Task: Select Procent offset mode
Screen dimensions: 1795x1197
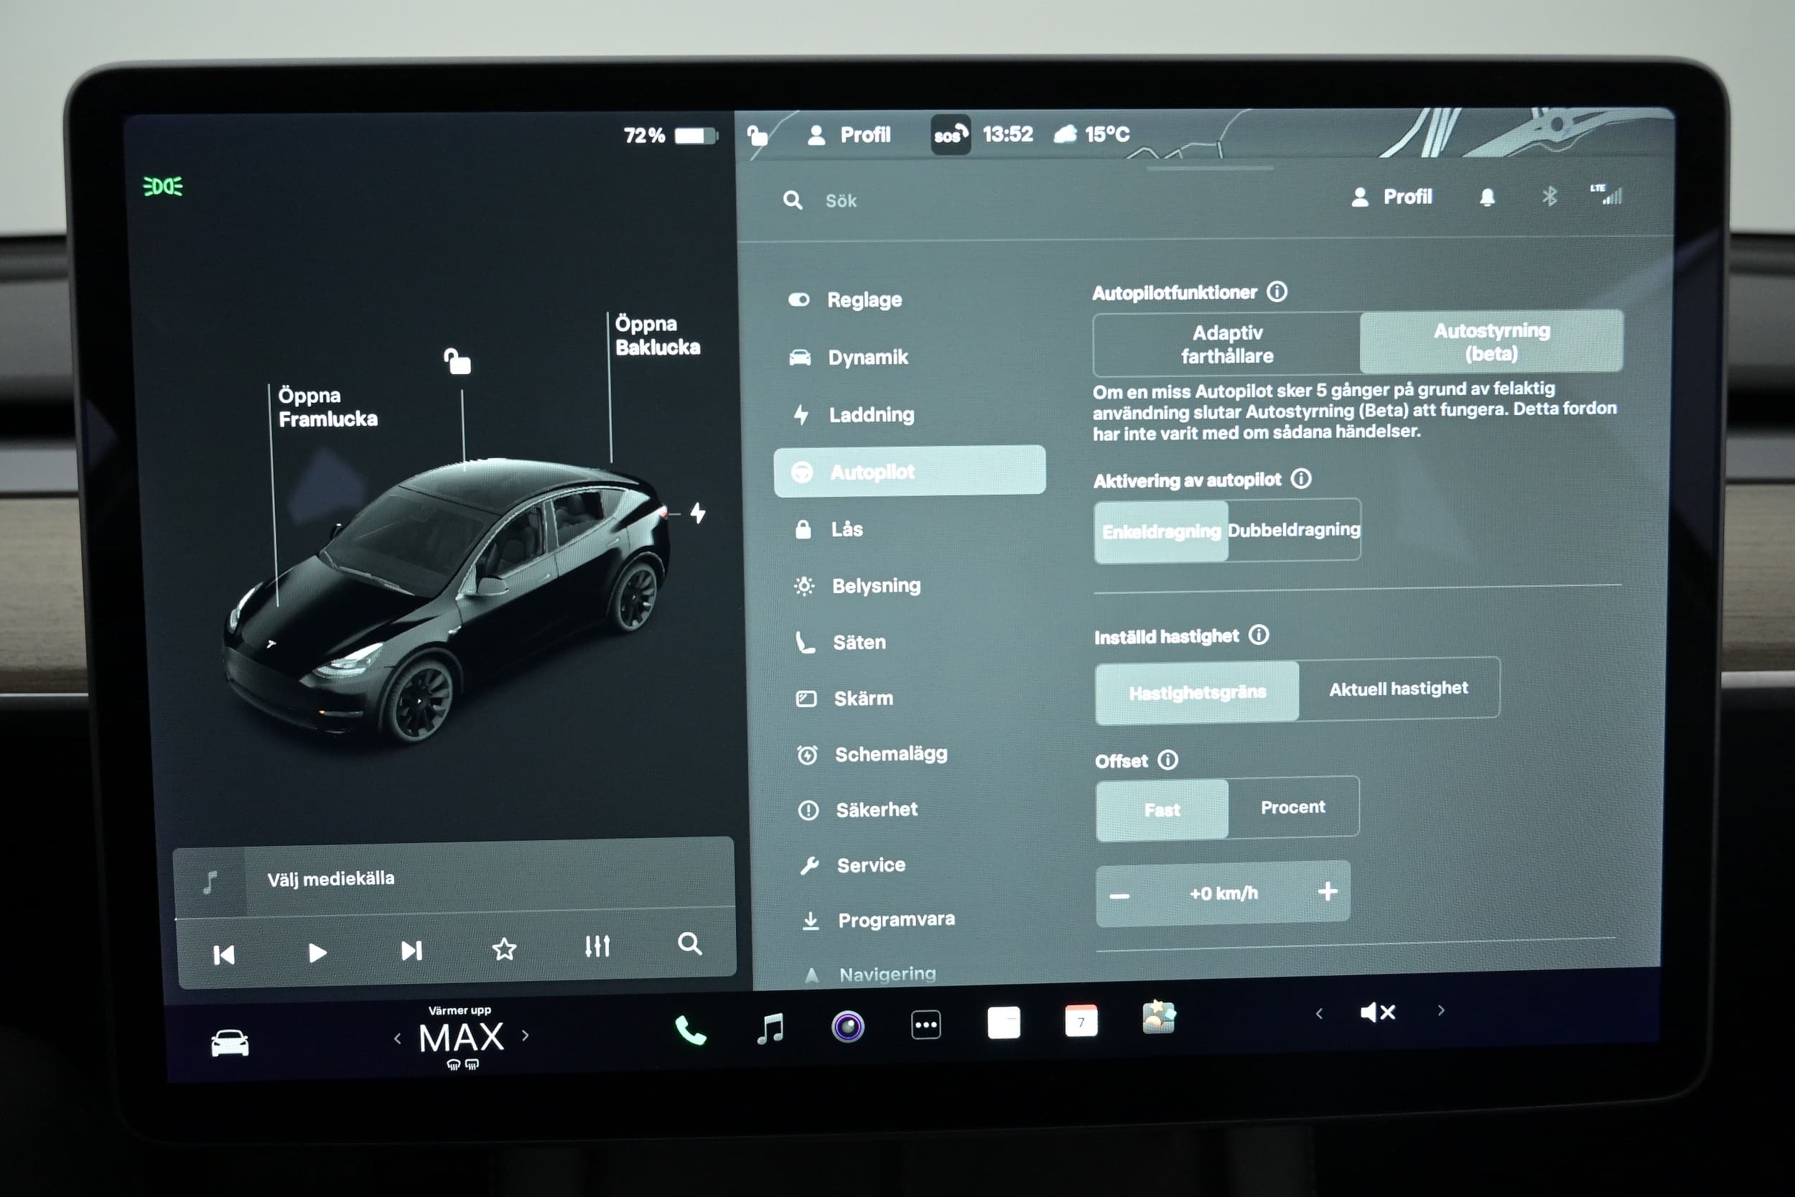Action: (x=1293, y=807)
